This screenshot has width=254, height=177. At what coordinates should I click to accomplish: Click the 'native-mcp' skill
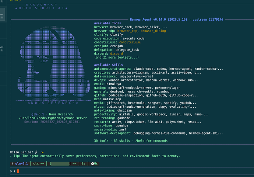coord(112,99)
